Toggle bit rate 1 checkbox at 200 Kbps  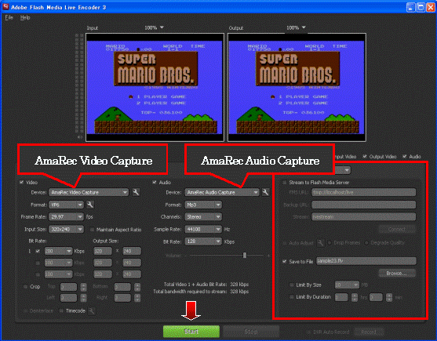38,251
